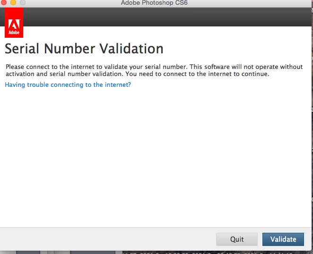The width and height of the screenshot is (313, 254).
Task: Click the 'Please connect to the internet' paragraph
Action: (154, 70)
